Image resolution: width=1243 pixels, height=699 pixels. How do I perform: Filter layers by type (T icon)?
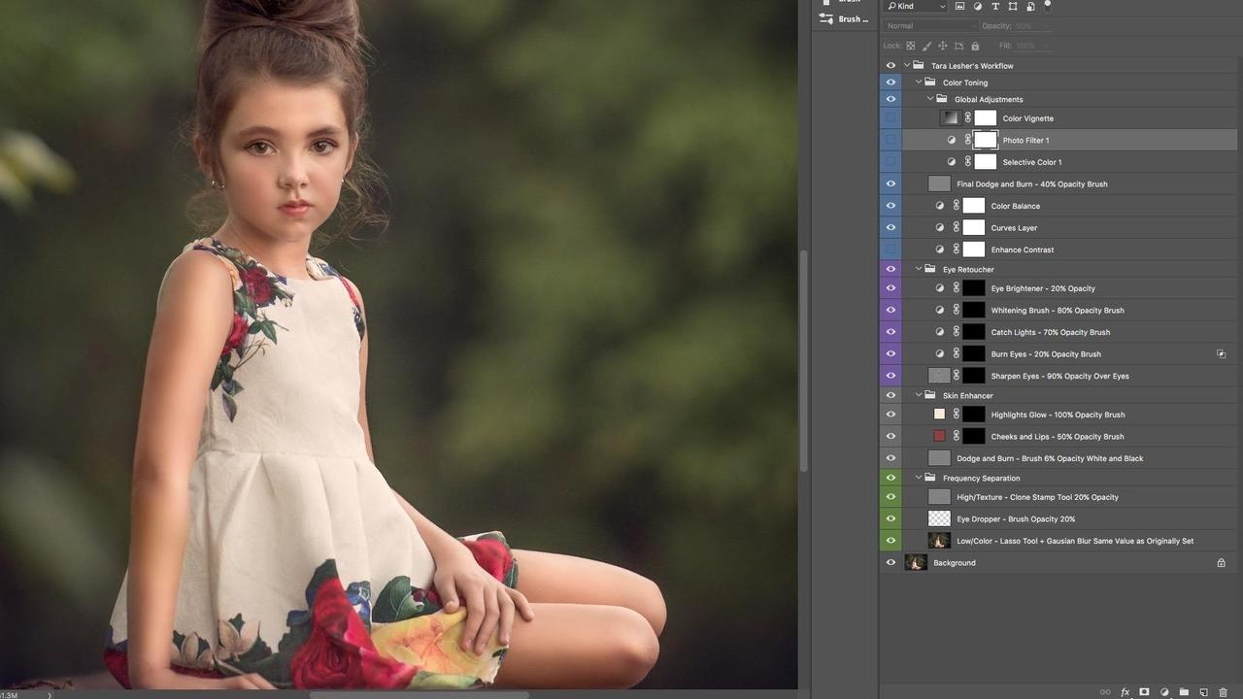click(995, 6)
